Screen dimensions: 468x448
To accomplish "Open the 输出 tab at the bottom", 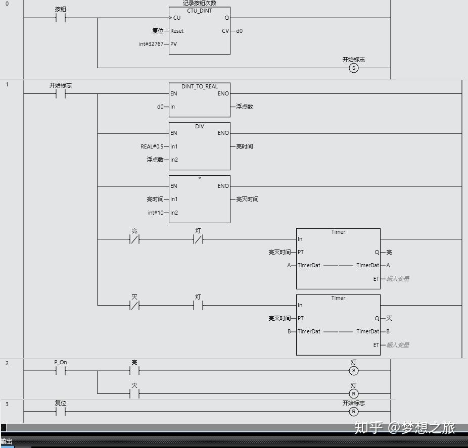I will 6,441.
